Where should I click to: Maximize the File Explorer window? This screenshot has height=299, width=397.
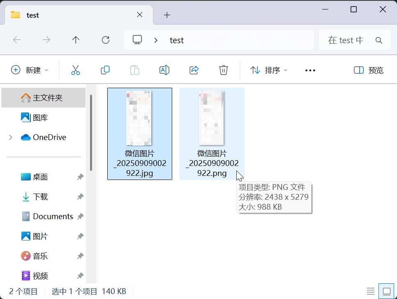point(354,9)
